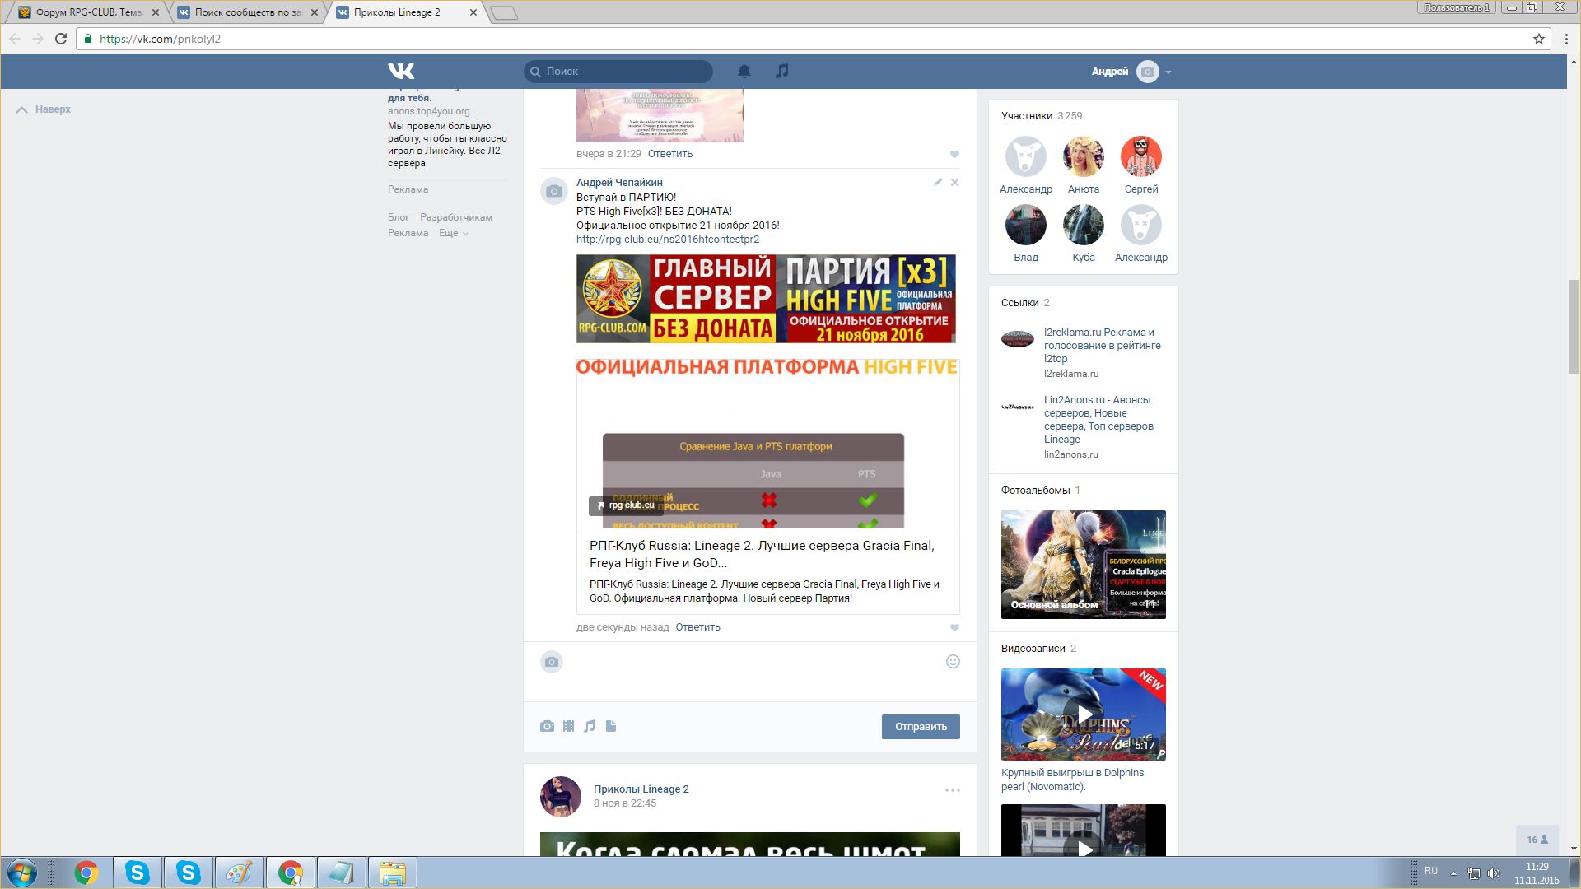
Task: Switch to Форум RPG-CLUB browser tab
Action: [x=88, y=12]
